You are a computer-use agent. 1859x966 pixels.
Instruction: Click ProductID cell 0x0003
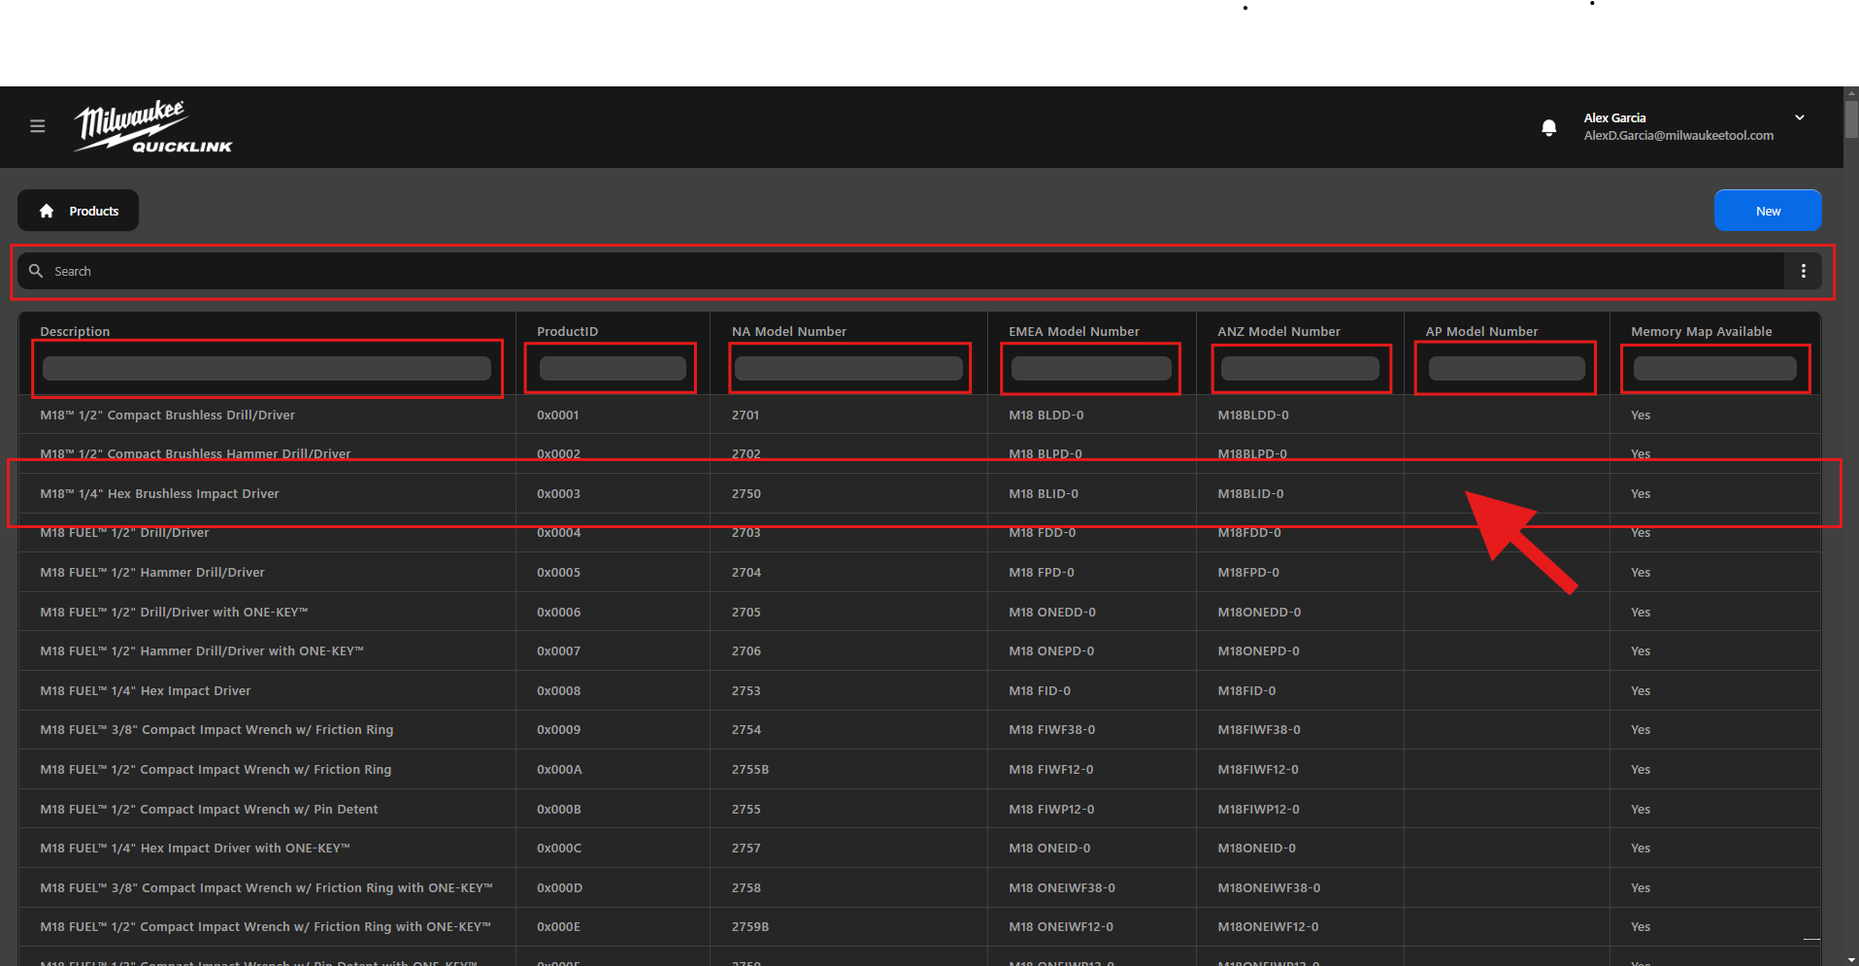(x=558, y=493)
